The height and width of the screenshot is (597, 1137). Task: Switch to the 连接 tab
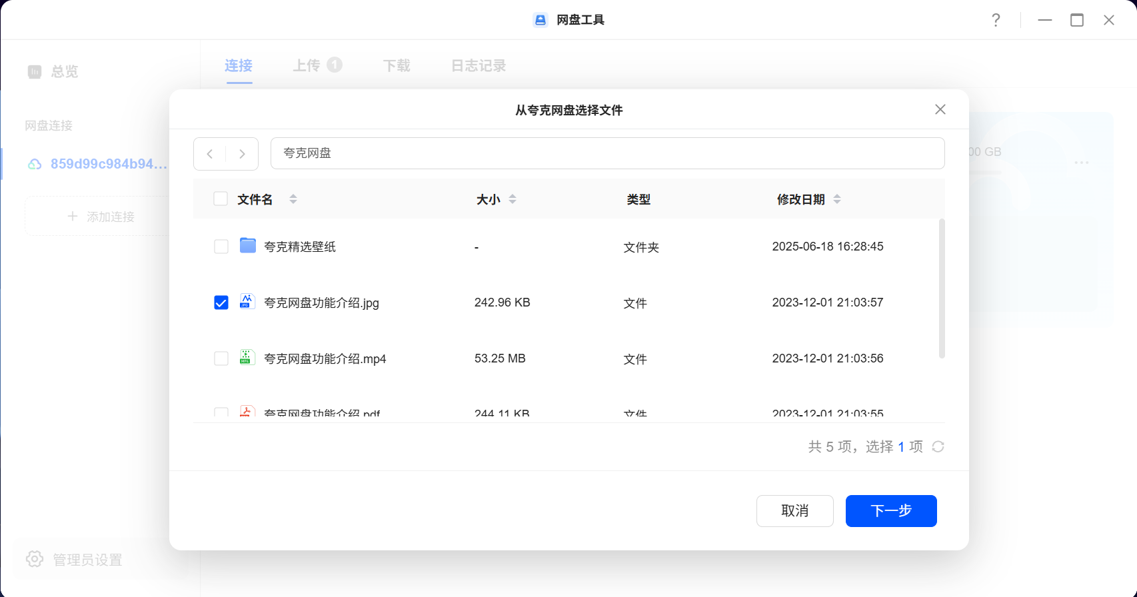[x=239, y=65]
